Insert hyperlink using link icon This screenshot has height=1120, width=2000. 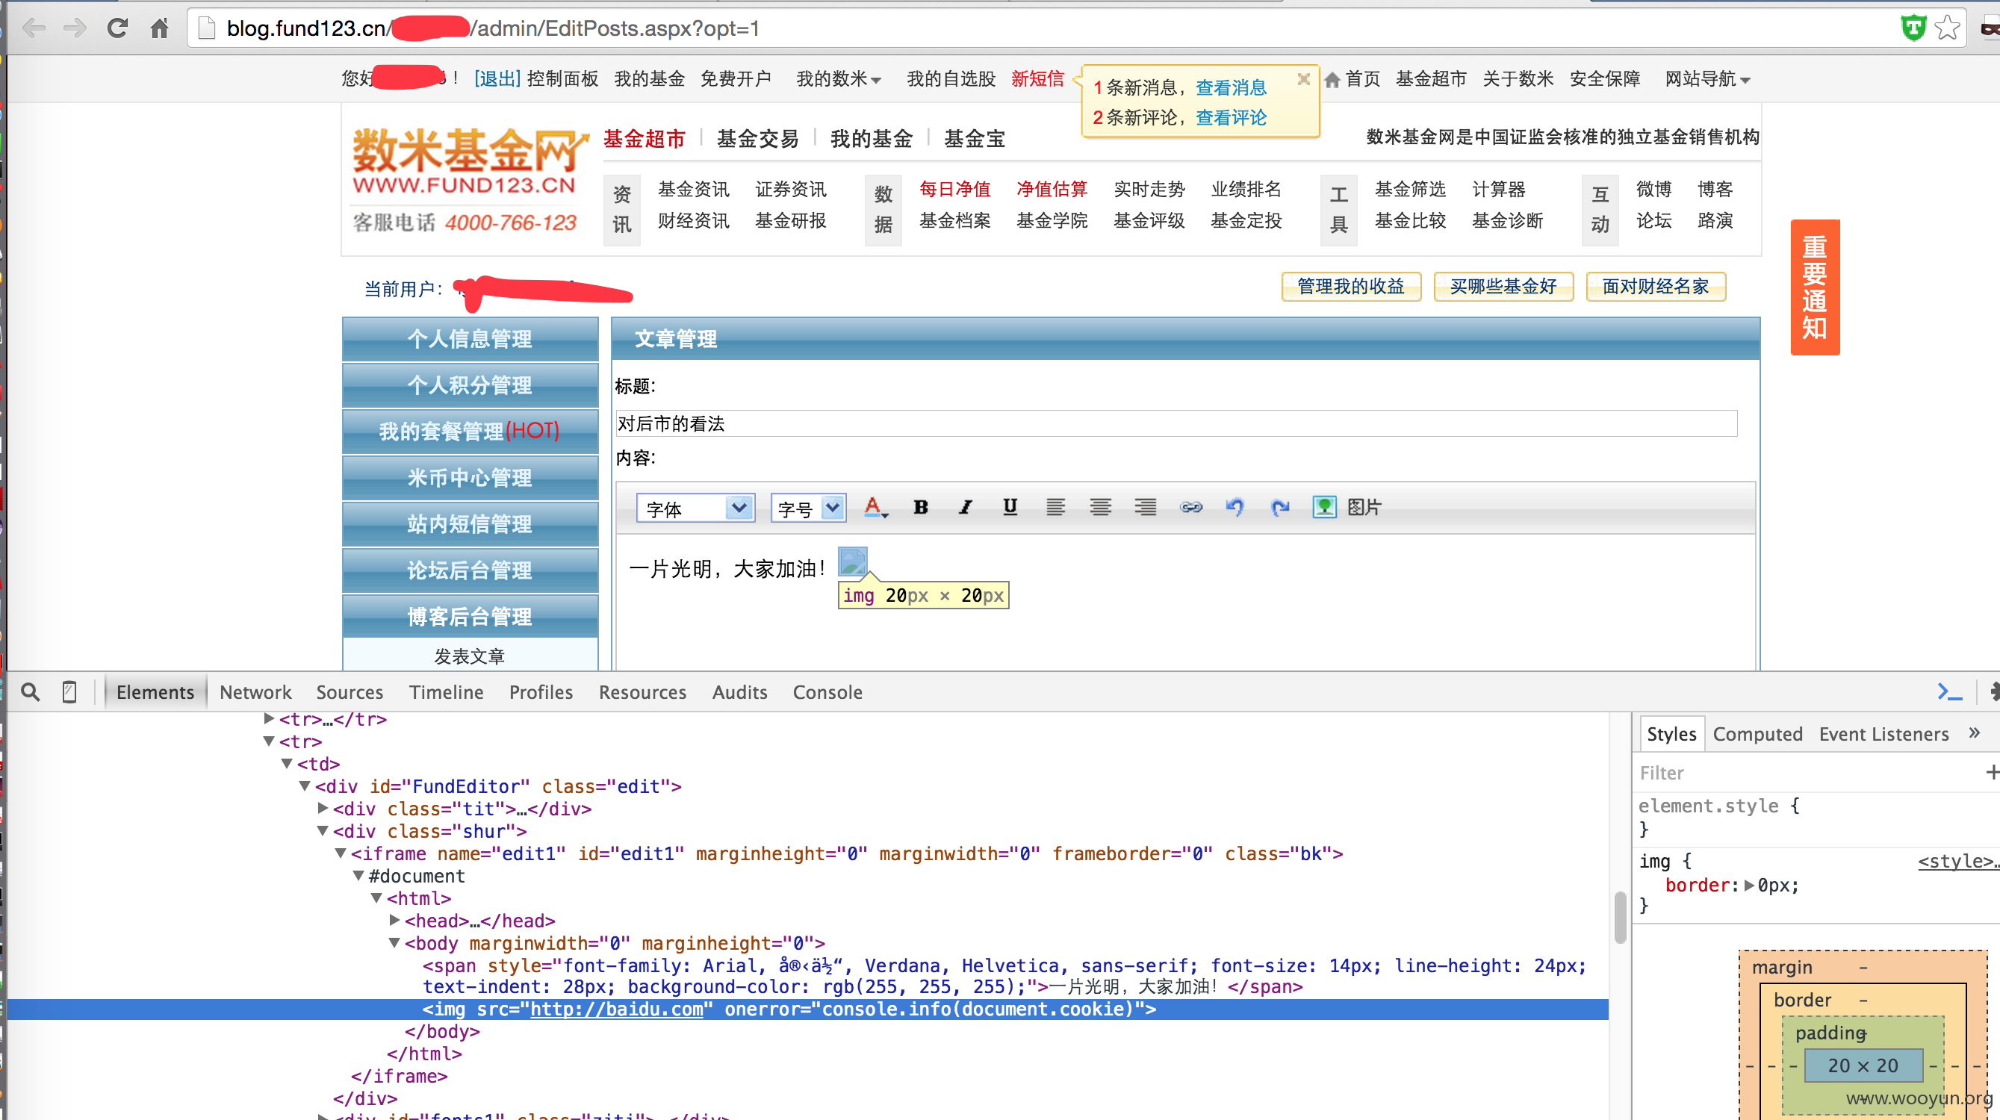click(x=1190, y=508)
